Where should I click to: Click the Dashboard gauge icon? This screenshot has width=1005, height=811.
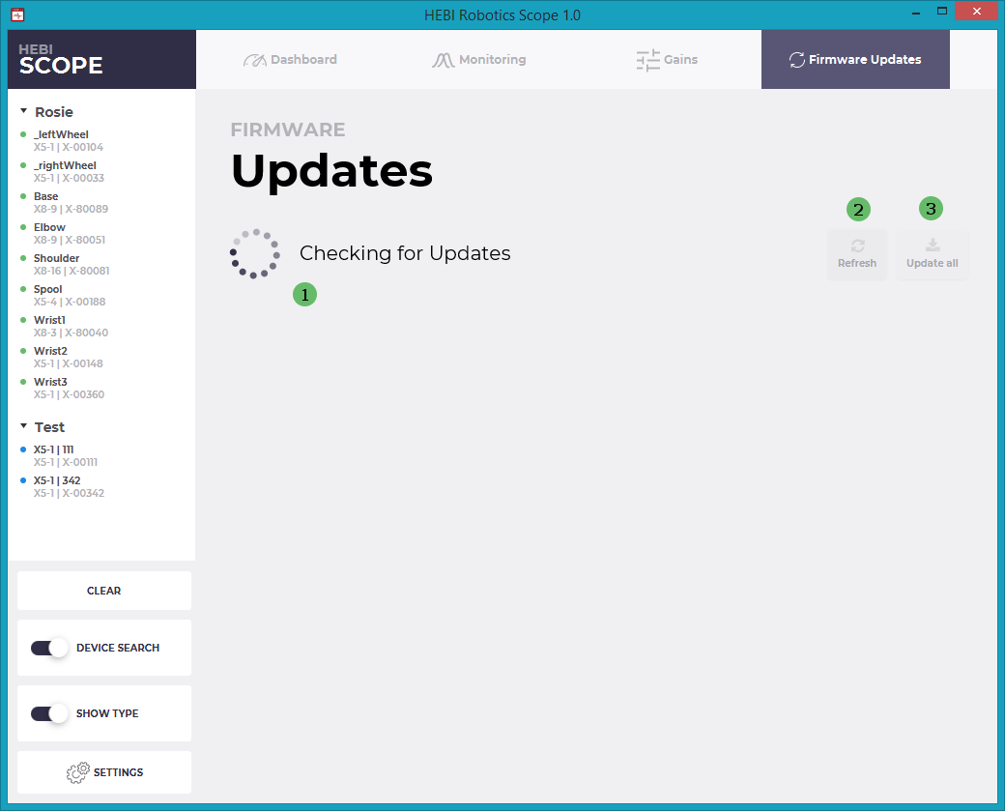point(254,60)
